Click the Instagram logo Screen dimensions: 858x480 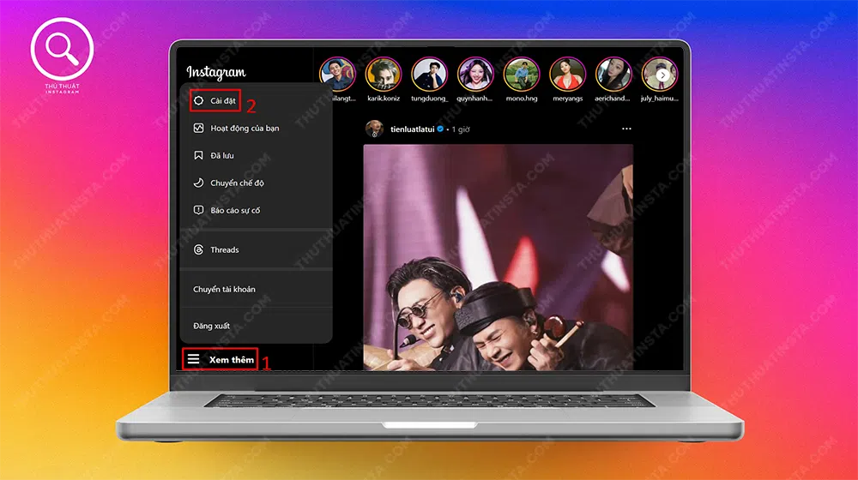click(216, 72)
